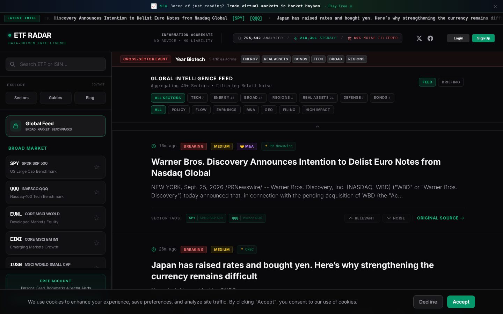503x314 pixels.
Task: Star the QQQ Invesco QQQ entry
Action: (97, 192)
